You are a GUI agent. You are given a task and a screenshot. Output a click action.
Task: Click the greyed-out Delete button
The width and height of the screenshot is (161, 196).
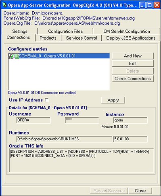tap(133, 71)
